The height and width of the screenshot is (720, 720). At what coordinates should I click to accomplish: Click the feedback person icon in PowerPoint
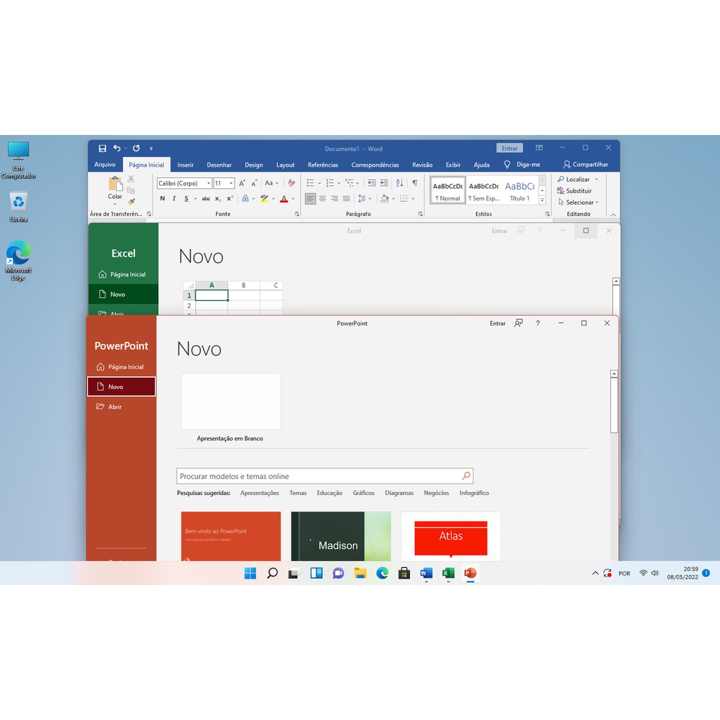(518, 323)
